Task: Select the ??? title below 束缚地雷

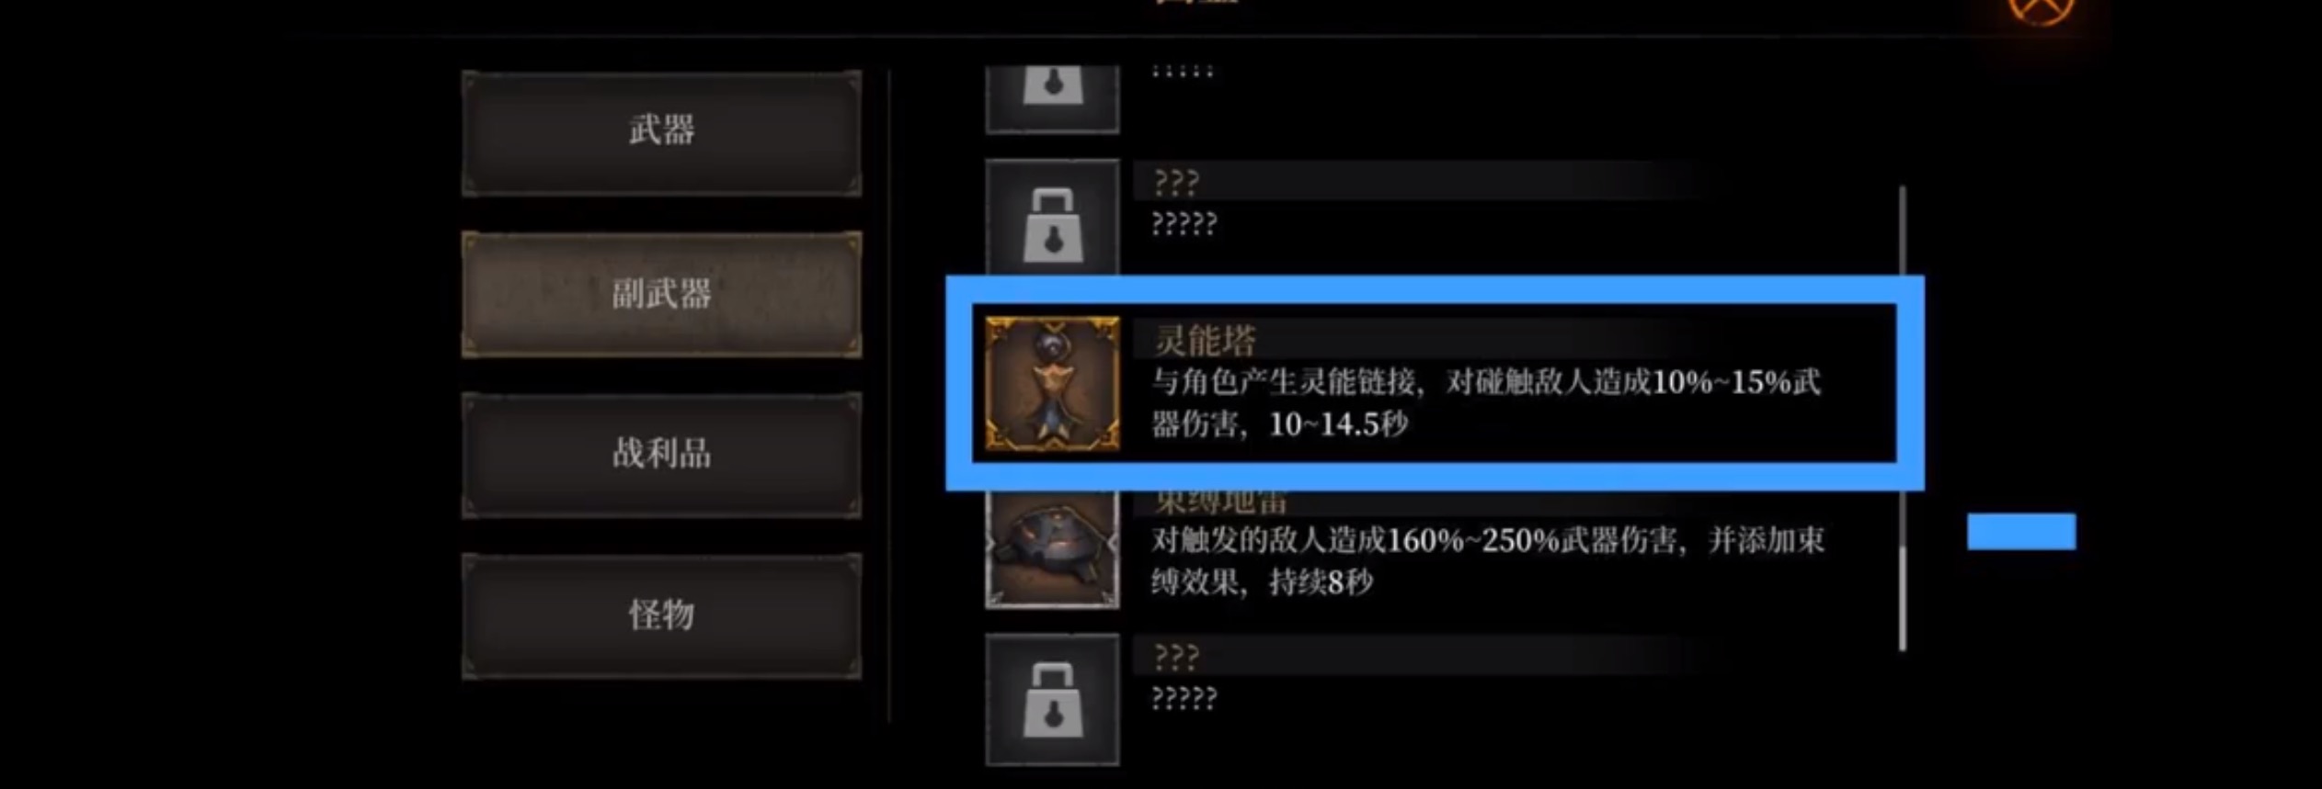Action: pos(1176,656)
